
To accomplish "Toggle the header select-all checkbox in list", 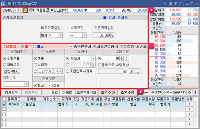I will pyautogui.click(x=4, y=99).
